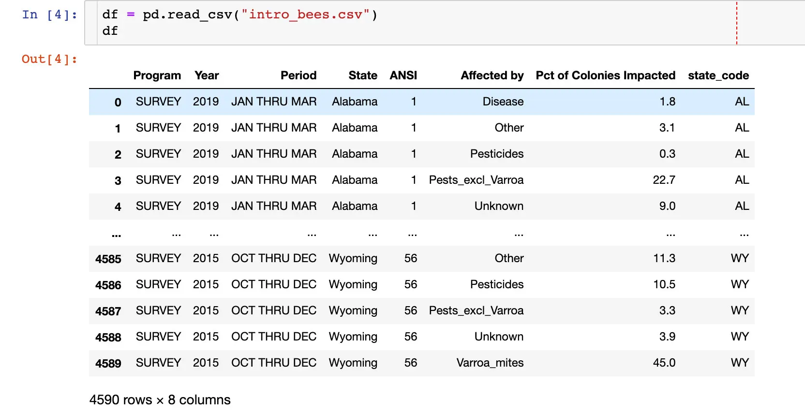
Task: Click the "4590 rows × 8 columns" summary text
Action: click(x=160, y=400)
